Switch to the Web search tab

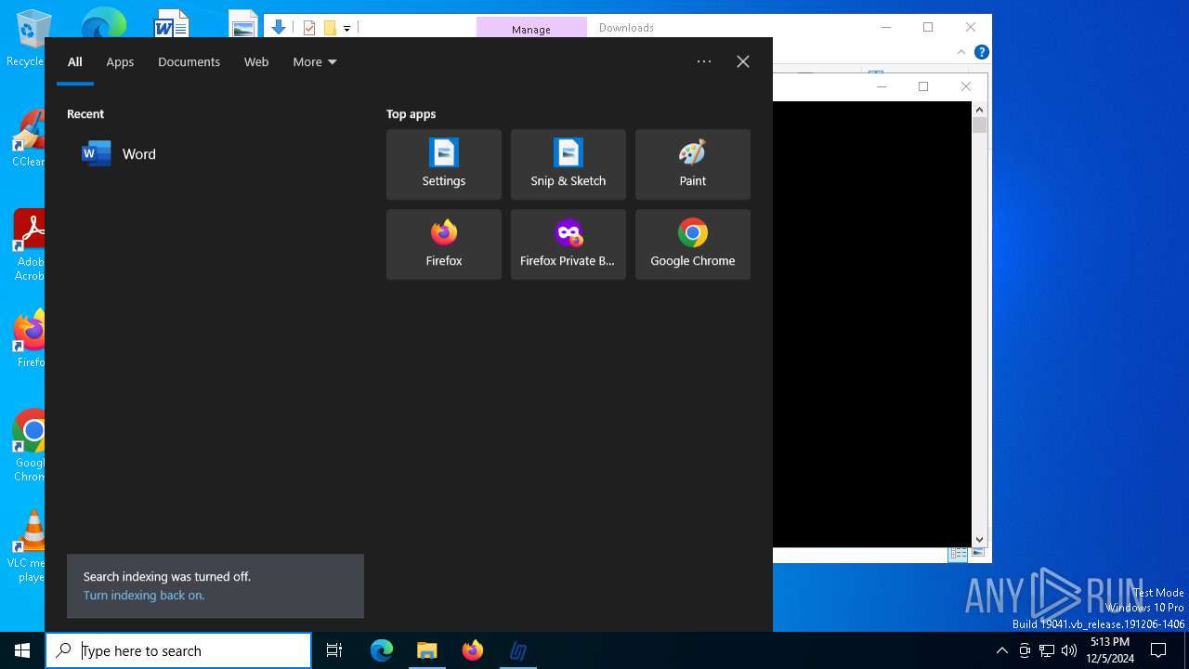coord(256,62)
